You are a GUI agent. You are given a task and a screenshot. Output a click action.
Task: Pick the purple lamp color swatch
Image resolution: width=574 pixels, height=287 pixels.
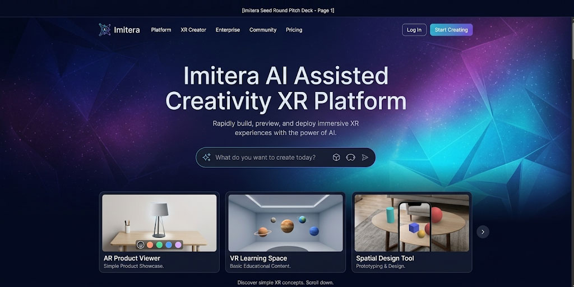tap(178, 244)
